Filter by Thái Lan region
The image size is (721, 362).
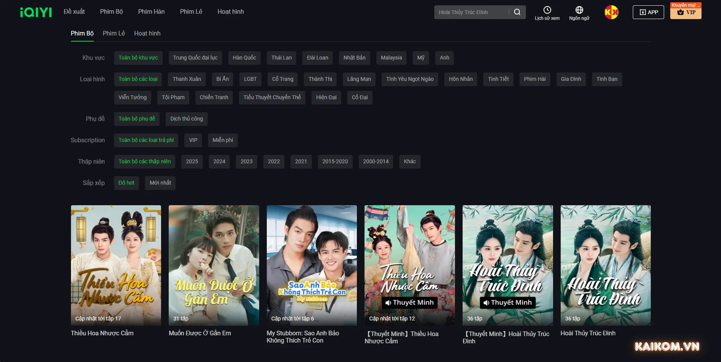click(281, 58)
